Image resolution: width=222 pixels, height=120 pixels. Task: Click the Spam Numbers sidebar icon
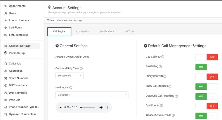click(x=6, y=78)
